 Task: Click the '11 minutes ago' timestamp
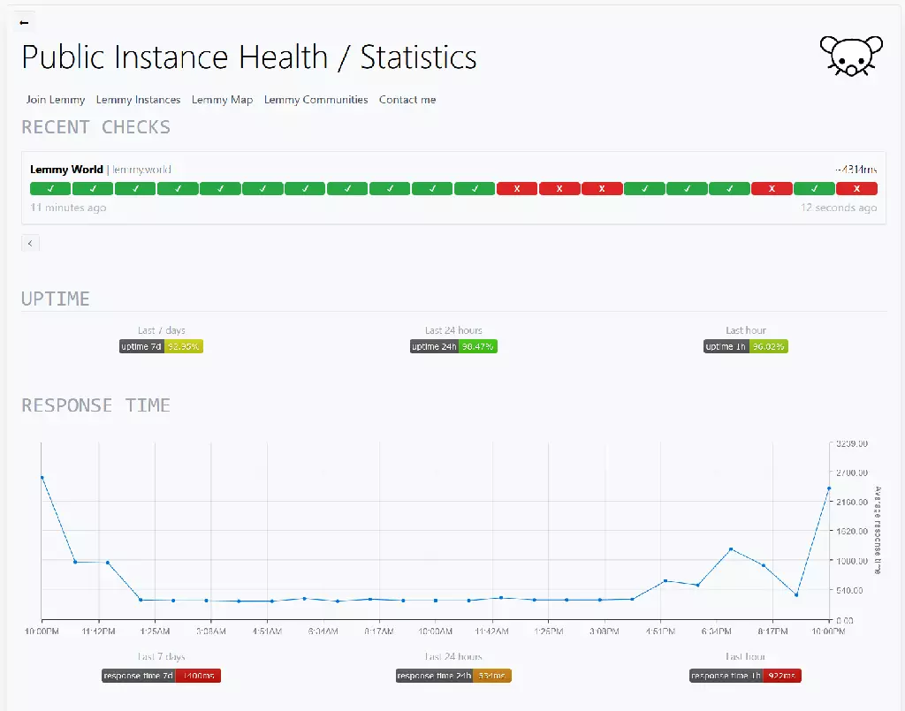(68, 208)
